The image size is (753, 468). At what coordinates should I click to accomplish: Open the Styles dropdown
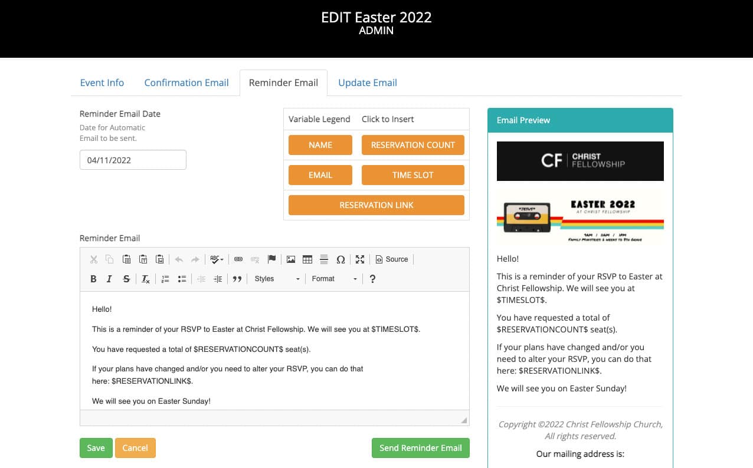click(x=277, y=279)
